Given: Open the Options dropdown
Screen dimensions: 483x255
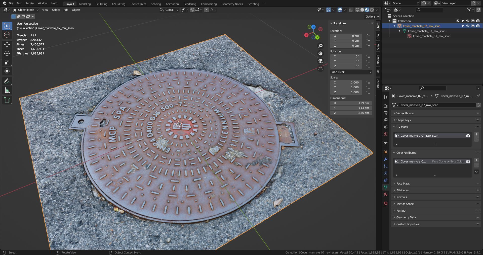Looking at the screenshot, I should (372, 17).
